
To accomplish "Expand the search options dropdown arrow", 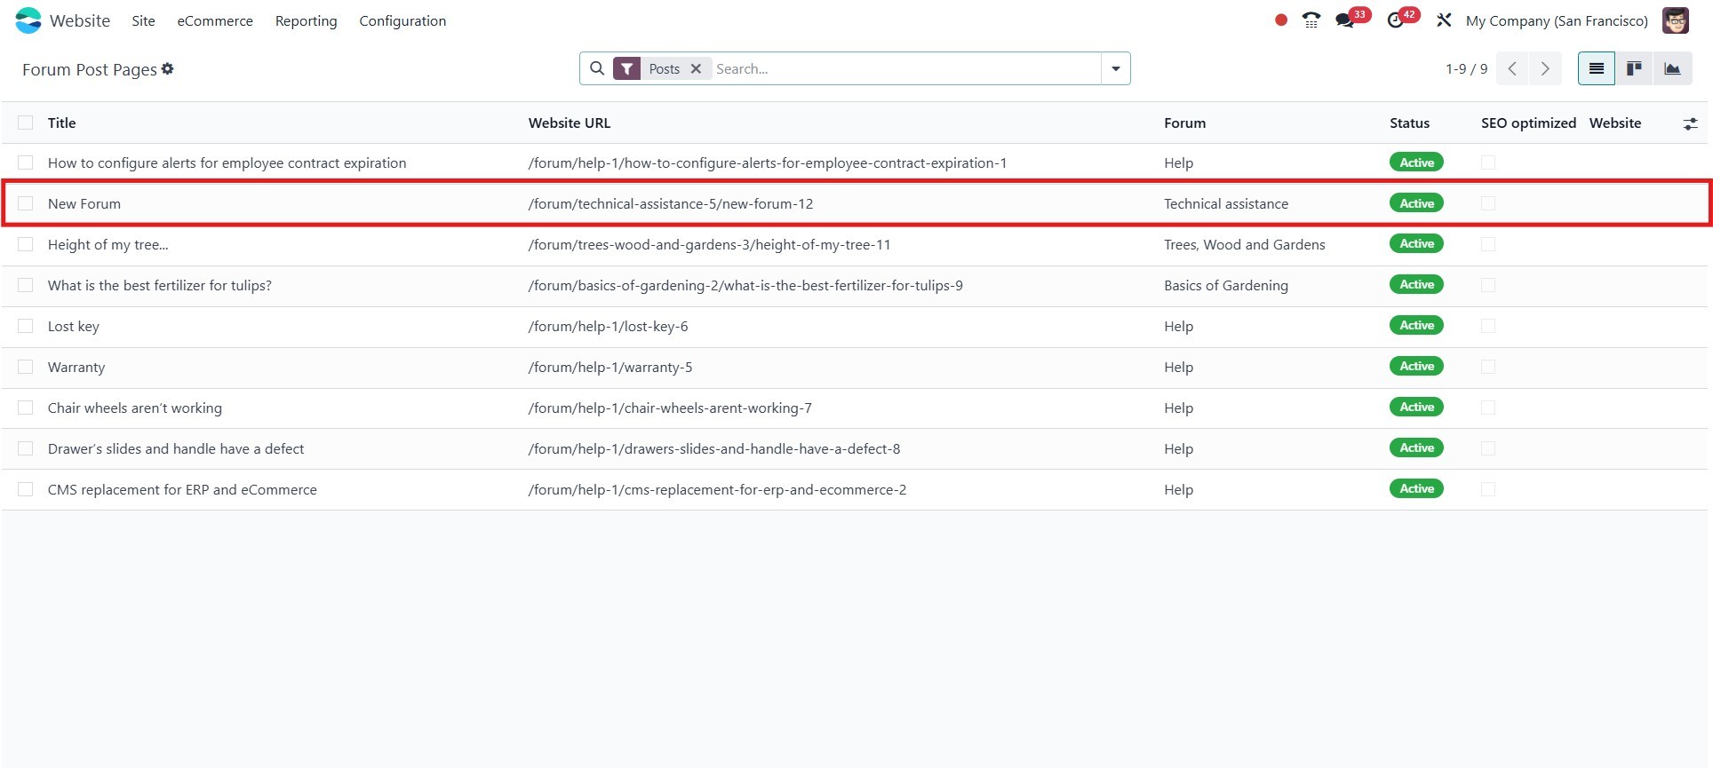I will pos(1115,68).
